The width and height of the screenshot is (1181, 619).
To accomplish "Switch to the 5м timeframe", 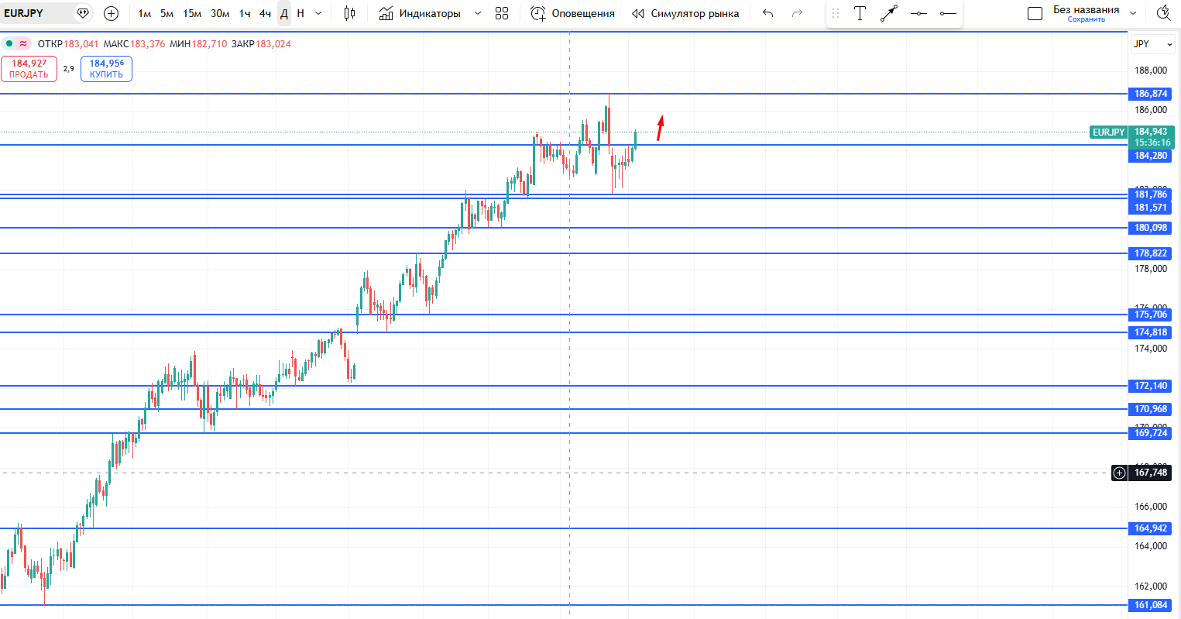I will [x=167, y=13].
